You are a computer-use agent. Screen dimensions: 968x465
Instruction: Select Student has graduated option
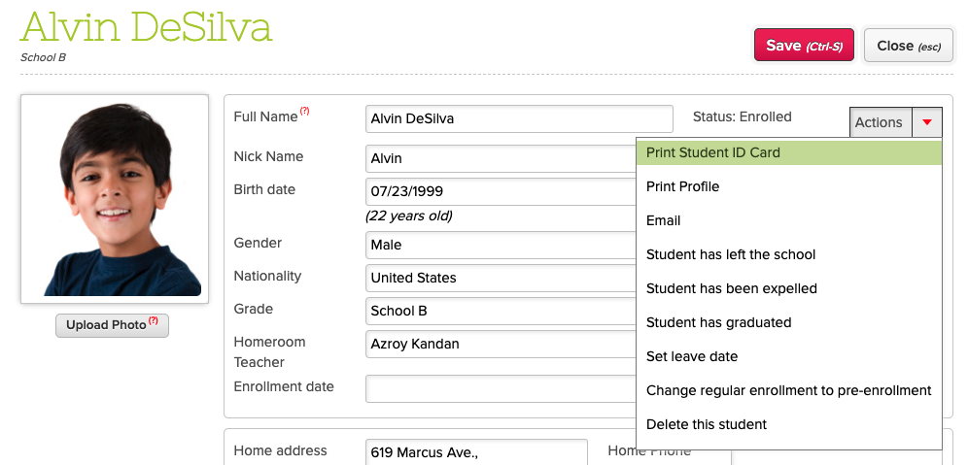pyautogui.click(x=718, y=322)
